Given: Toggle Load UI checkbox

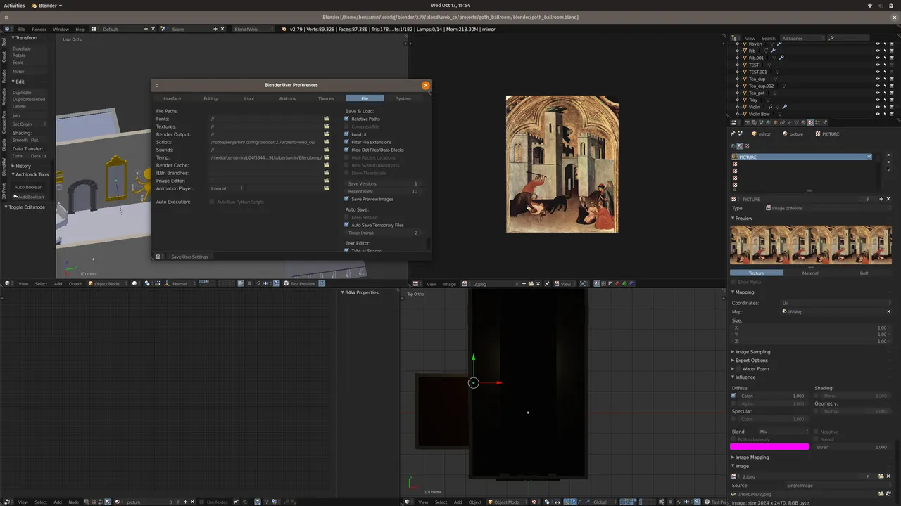Looking at the screenshot, I should click(x=346, y=134).
